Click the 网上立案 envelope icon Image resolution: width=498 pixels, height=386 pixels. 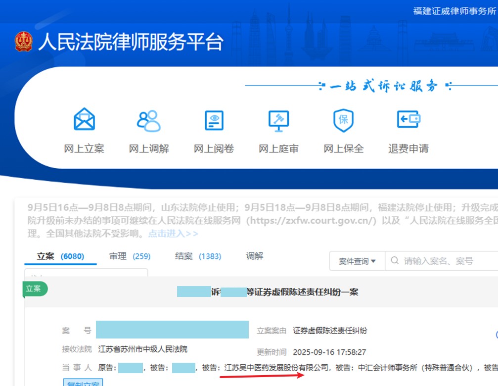tap(84, 119)
